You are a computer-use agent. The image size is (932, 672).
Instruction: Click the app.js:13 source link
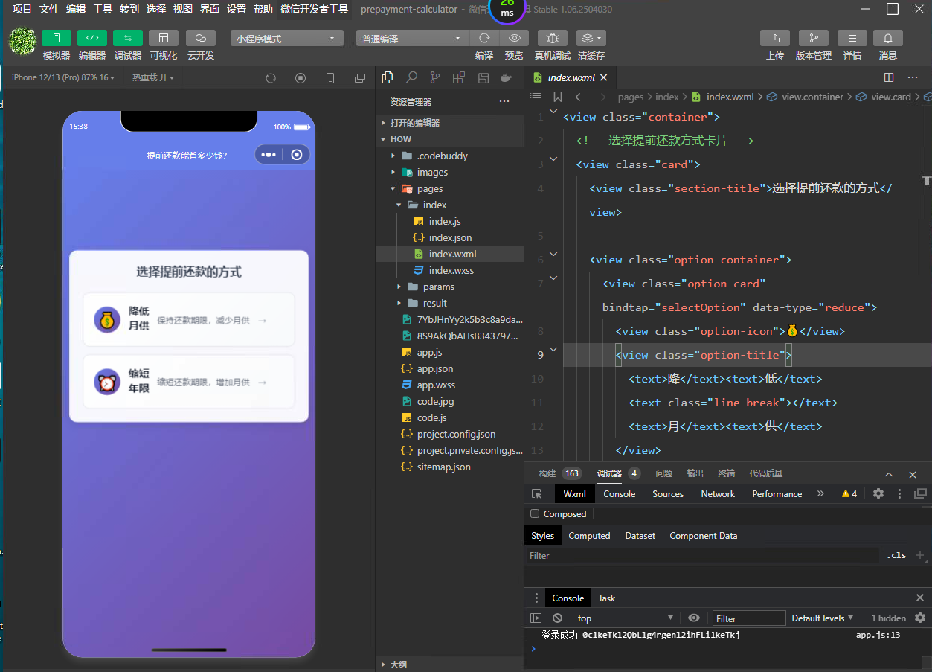878,635
